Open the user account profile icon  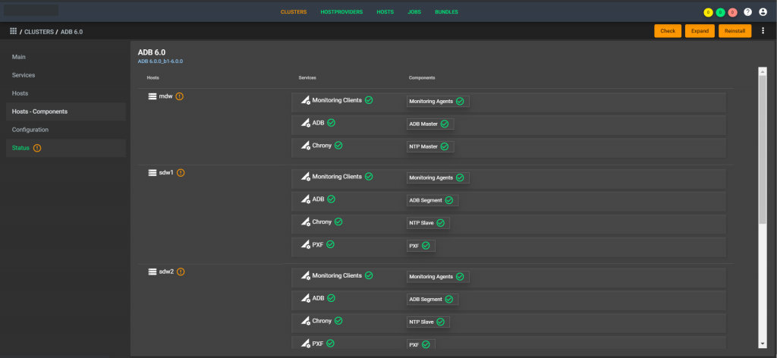pos(763,12)
